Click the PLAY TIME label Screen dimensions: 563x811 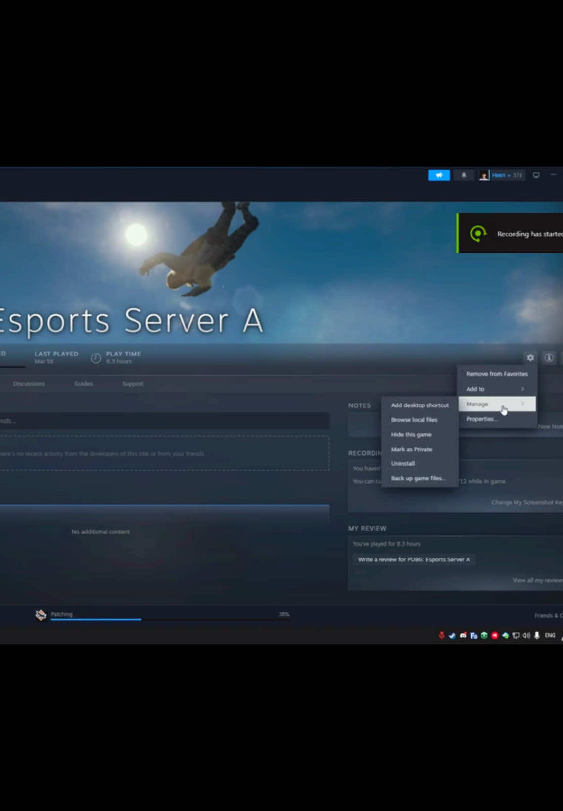[123, 354]
